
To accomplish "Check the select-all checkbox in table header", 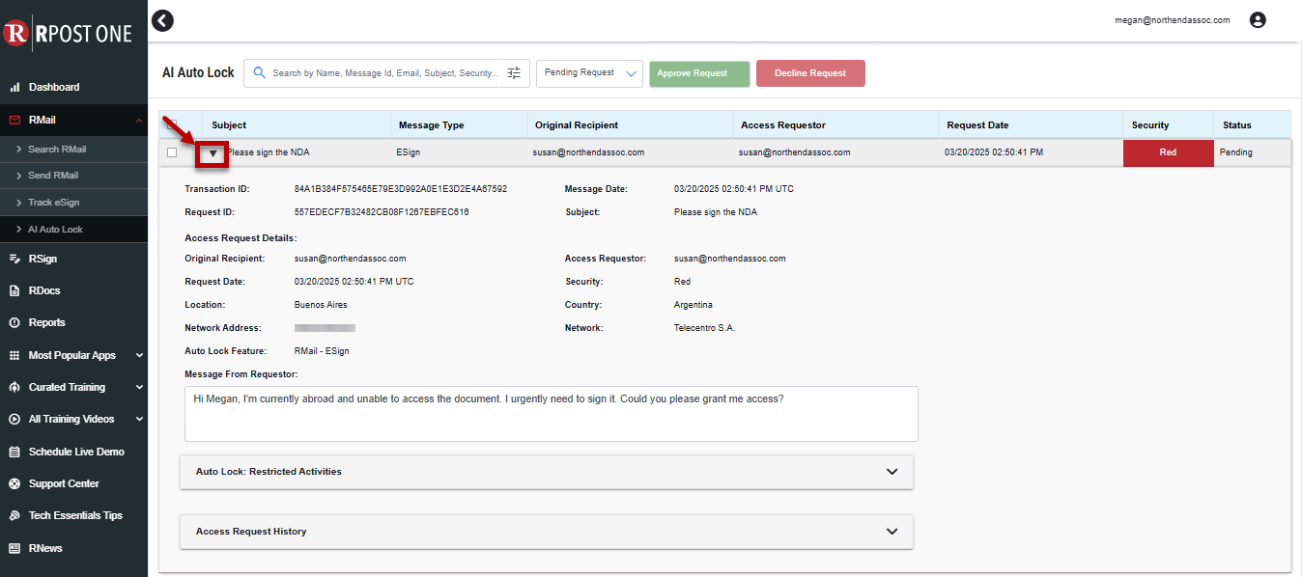I will (172, 124).
